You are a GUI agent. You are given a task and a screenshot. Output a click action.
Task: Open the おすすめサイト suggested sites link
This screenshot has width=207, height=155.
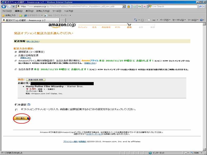(x=33, y=16)
